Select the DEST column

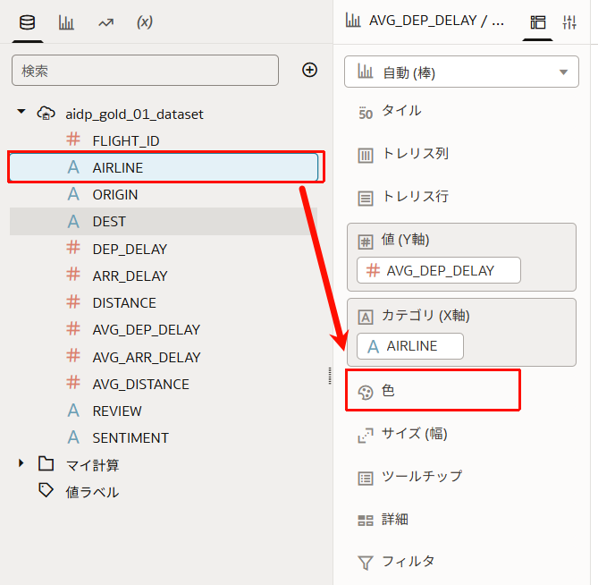[x=164, y=221]
